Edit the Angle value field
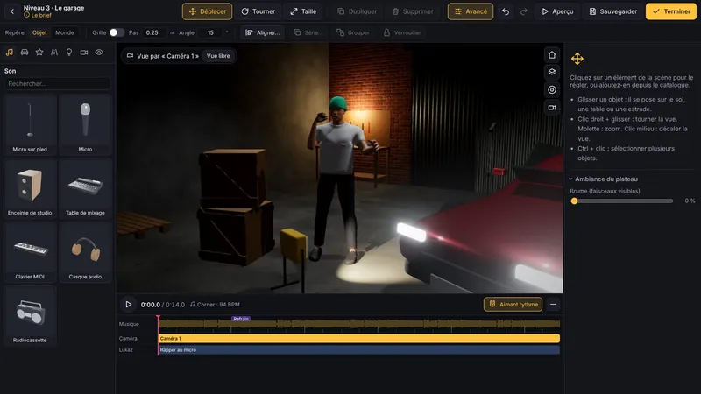The image size is (701, 394). (211, 32)
